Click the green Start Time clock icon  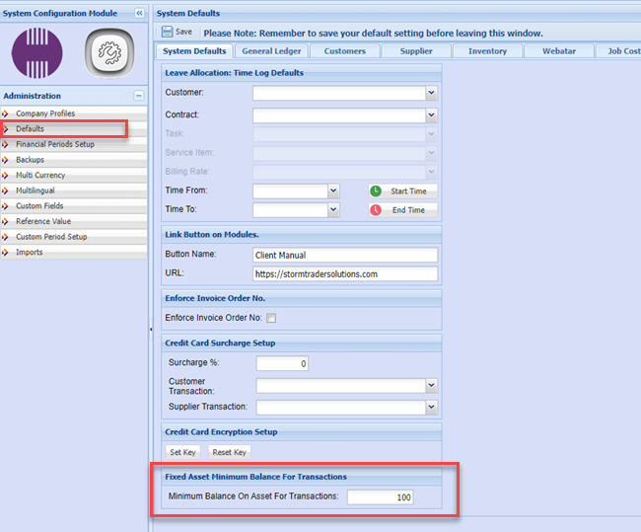click(x=376, y=190)
